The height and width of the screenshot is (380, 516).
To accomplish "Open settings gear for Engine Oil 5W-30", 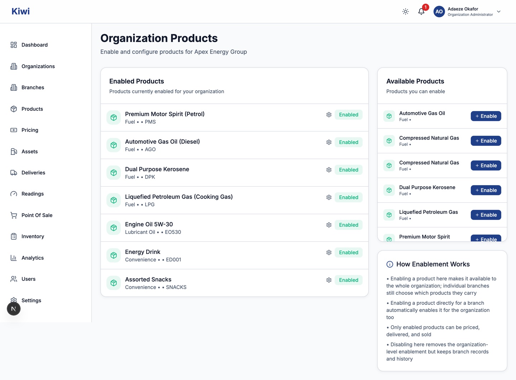I will pyautogui.click(x=329, y=225).
